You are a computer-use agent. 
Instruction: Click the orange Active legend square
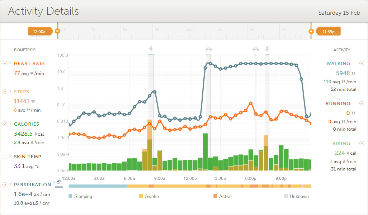tap(216, 196)
